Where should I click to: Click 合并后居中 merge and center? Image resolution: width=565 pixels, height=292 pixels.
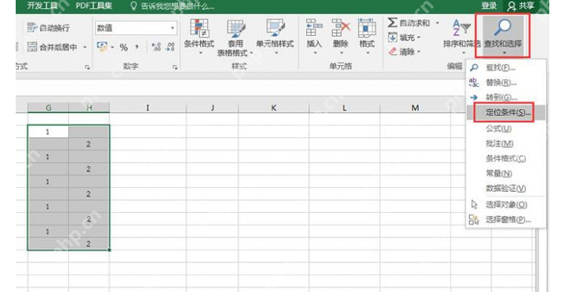(53, 47)
